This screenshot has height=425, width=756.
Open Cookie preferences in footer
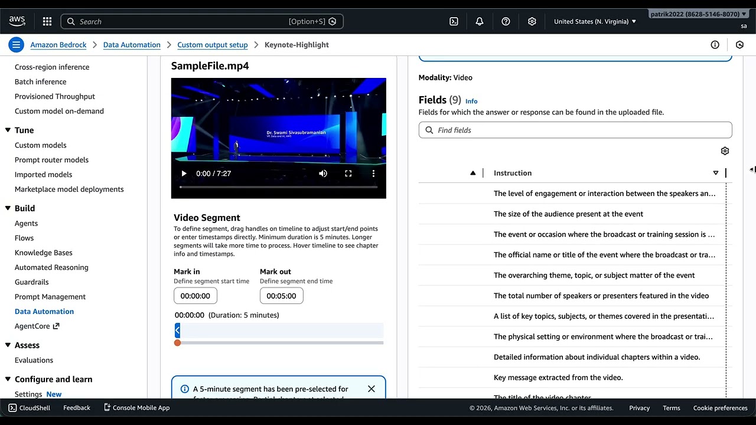[721, 408]
